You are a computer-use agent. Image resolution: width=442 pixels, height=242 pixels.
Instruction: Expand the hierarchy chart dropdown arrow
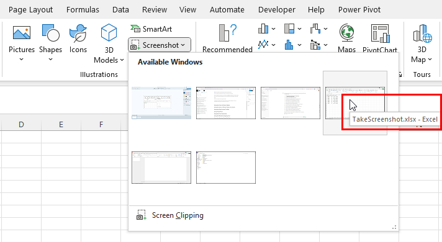pos(299,29)
